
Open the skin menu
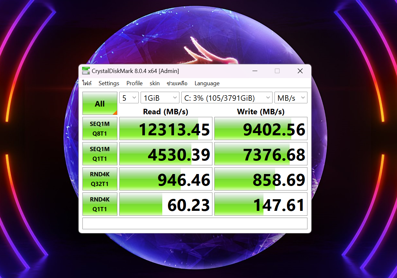pos(155,83)
